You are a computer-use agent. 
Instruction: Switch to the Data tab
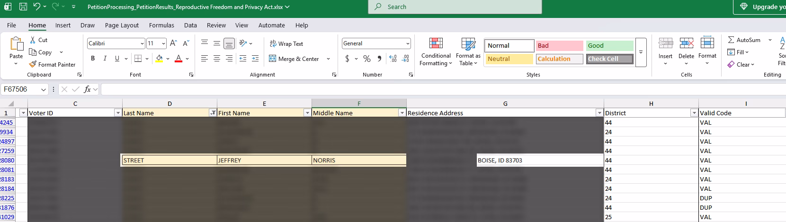(190, 26)
